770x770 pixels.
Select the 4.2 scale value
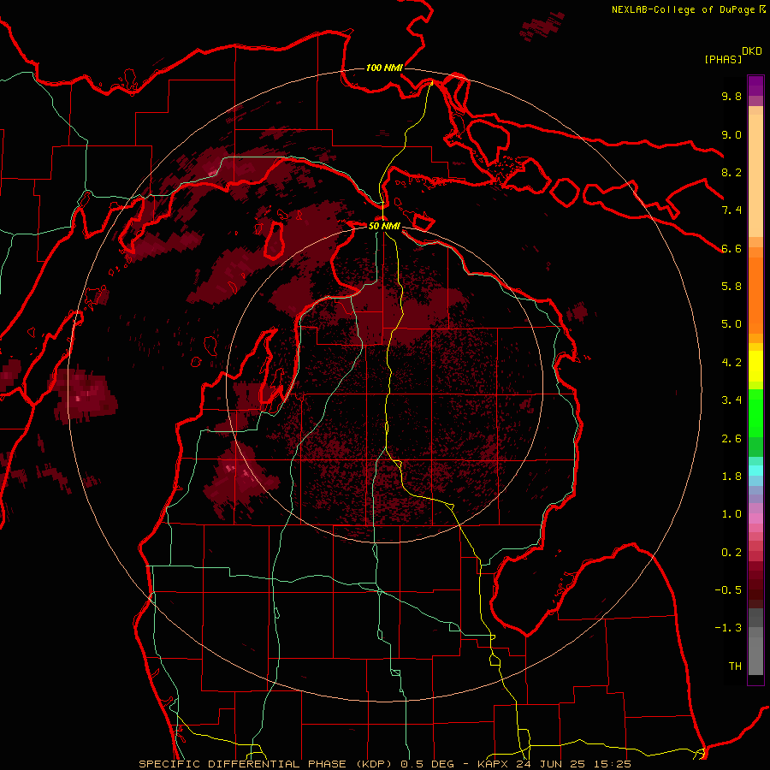(x=731, y=362)
